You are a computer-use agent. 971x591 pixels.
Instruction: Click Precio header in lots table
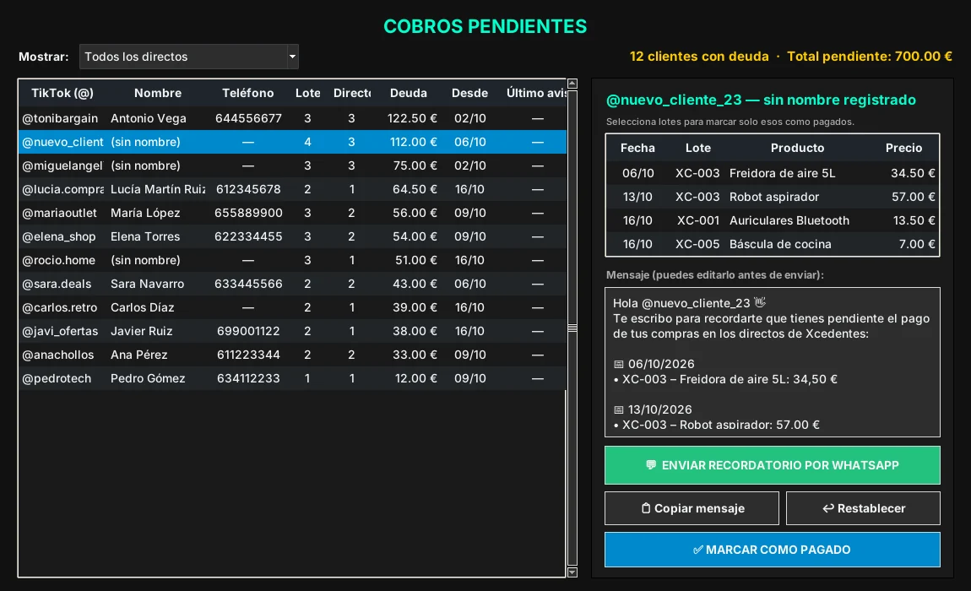pos(903,148)
